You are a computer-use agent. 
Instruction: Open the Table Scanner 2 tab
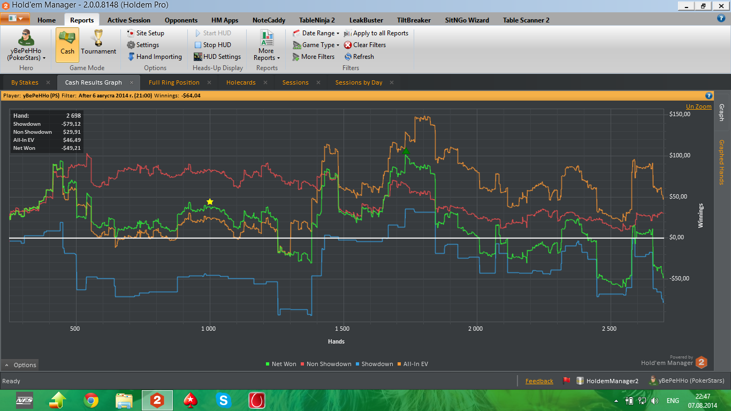(526, 20)
